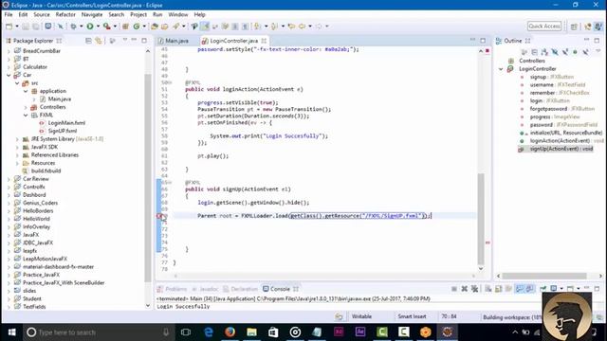This screenshot has height=341, width=607.
Task: Click the Run green play button
Action: pyautogui.click(x=90, y=27)
